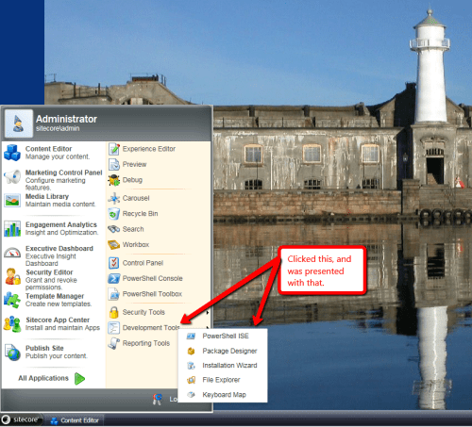The height and width of the screenshot is (427, 472).
Task: Click the Sitecore App Center title
Action: 58,320
